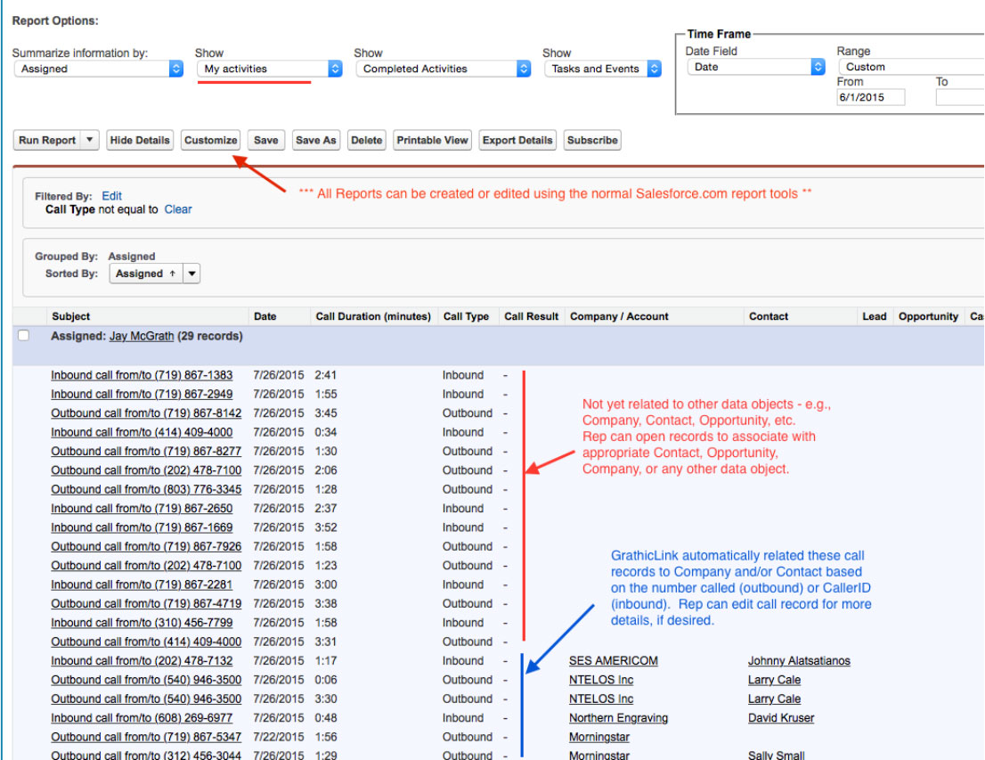Open Customize to edit the report
Viewport: 985px width, 760px height.
[211, 140]
